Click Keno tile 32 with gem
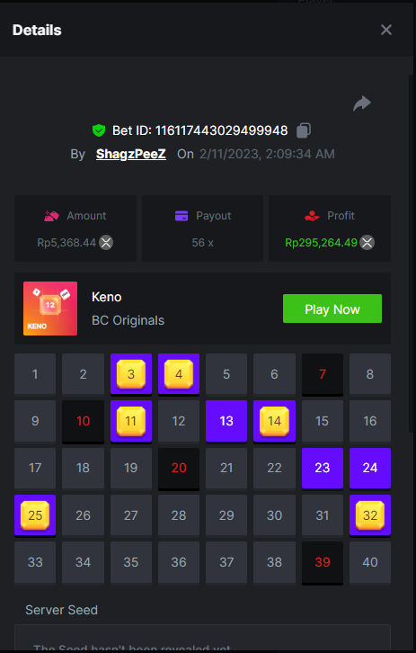This screenshot has height=653, width=416. 370,515
